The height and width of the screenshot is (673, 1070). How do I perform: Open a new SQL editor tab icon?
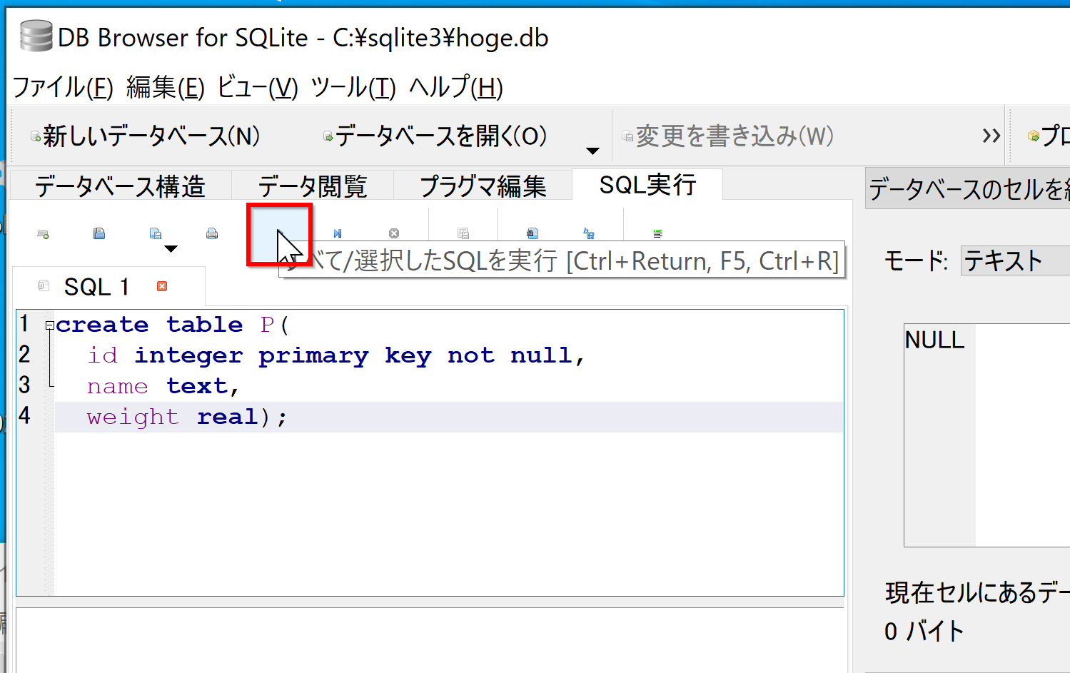coord(43,233)
